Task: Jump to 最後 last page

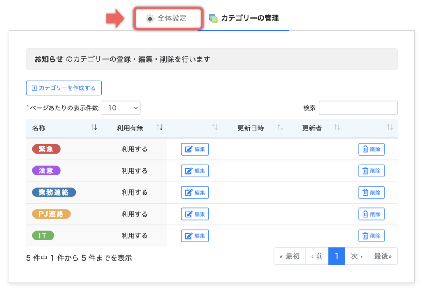Action: click(x=382, y=256)
